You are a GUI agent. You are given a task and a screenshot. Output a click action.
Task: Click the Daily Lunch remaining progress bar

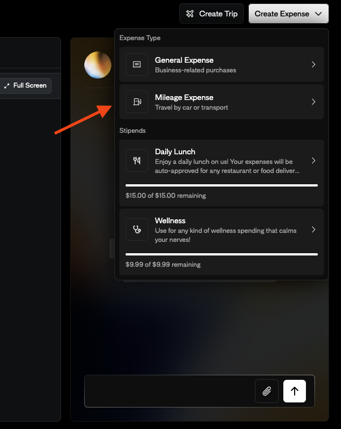point(222,185)
